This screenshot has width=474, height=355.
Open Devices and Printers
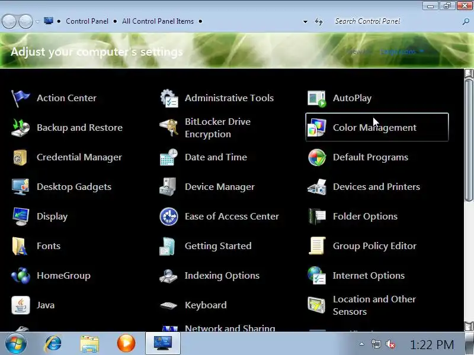364,187
